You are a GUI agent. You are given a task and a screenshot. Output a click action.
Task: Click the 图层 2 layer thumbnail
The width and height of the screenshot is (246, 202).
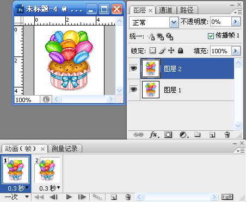point(151,68)
